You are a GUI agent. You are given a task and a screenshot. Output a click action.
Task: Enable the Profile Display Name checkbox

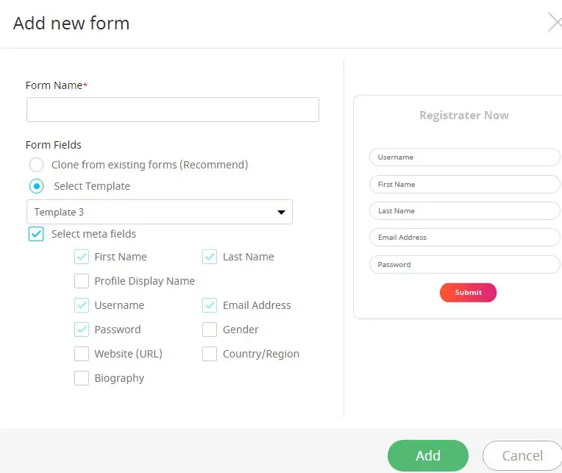82,281
